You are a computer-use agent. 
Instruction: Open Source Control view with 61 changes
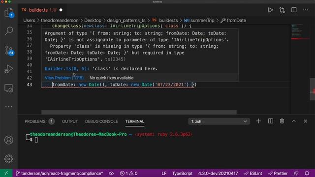[x=9, y=50]
